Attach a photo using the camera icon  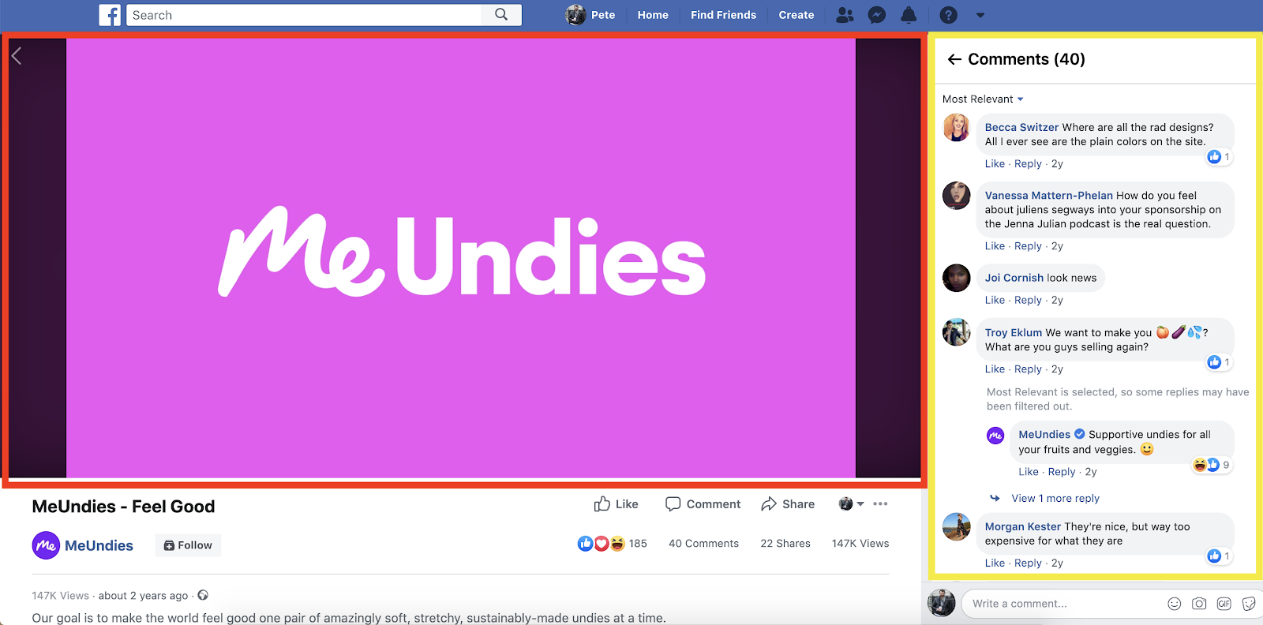tap(1199, 604)
